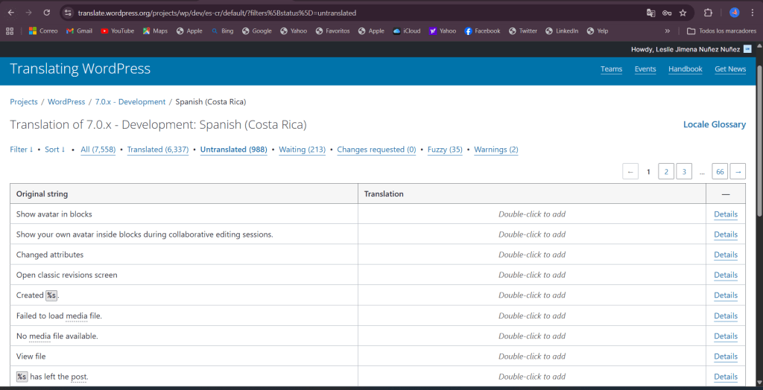The width and height of the screenshot is (763, 390).
Task: Go to the next page arrow
Action: click(738, 172)
